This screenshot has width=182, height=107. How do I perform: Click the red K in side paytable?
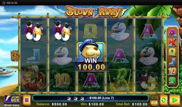click(x=172, y=43)
